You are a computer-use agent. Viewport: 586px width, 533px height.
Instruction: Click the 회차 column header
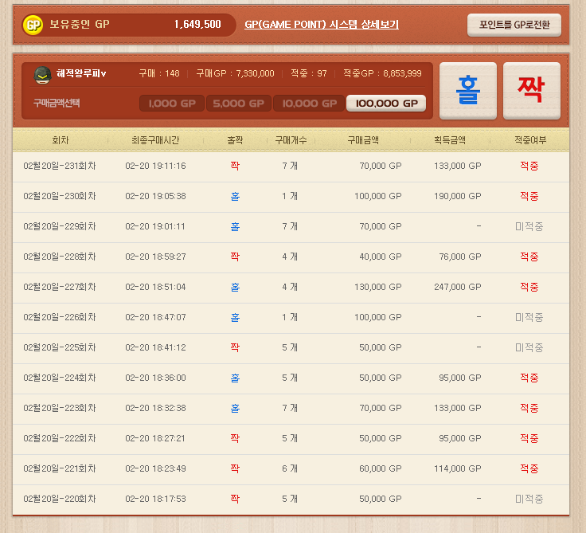(61, 140)
